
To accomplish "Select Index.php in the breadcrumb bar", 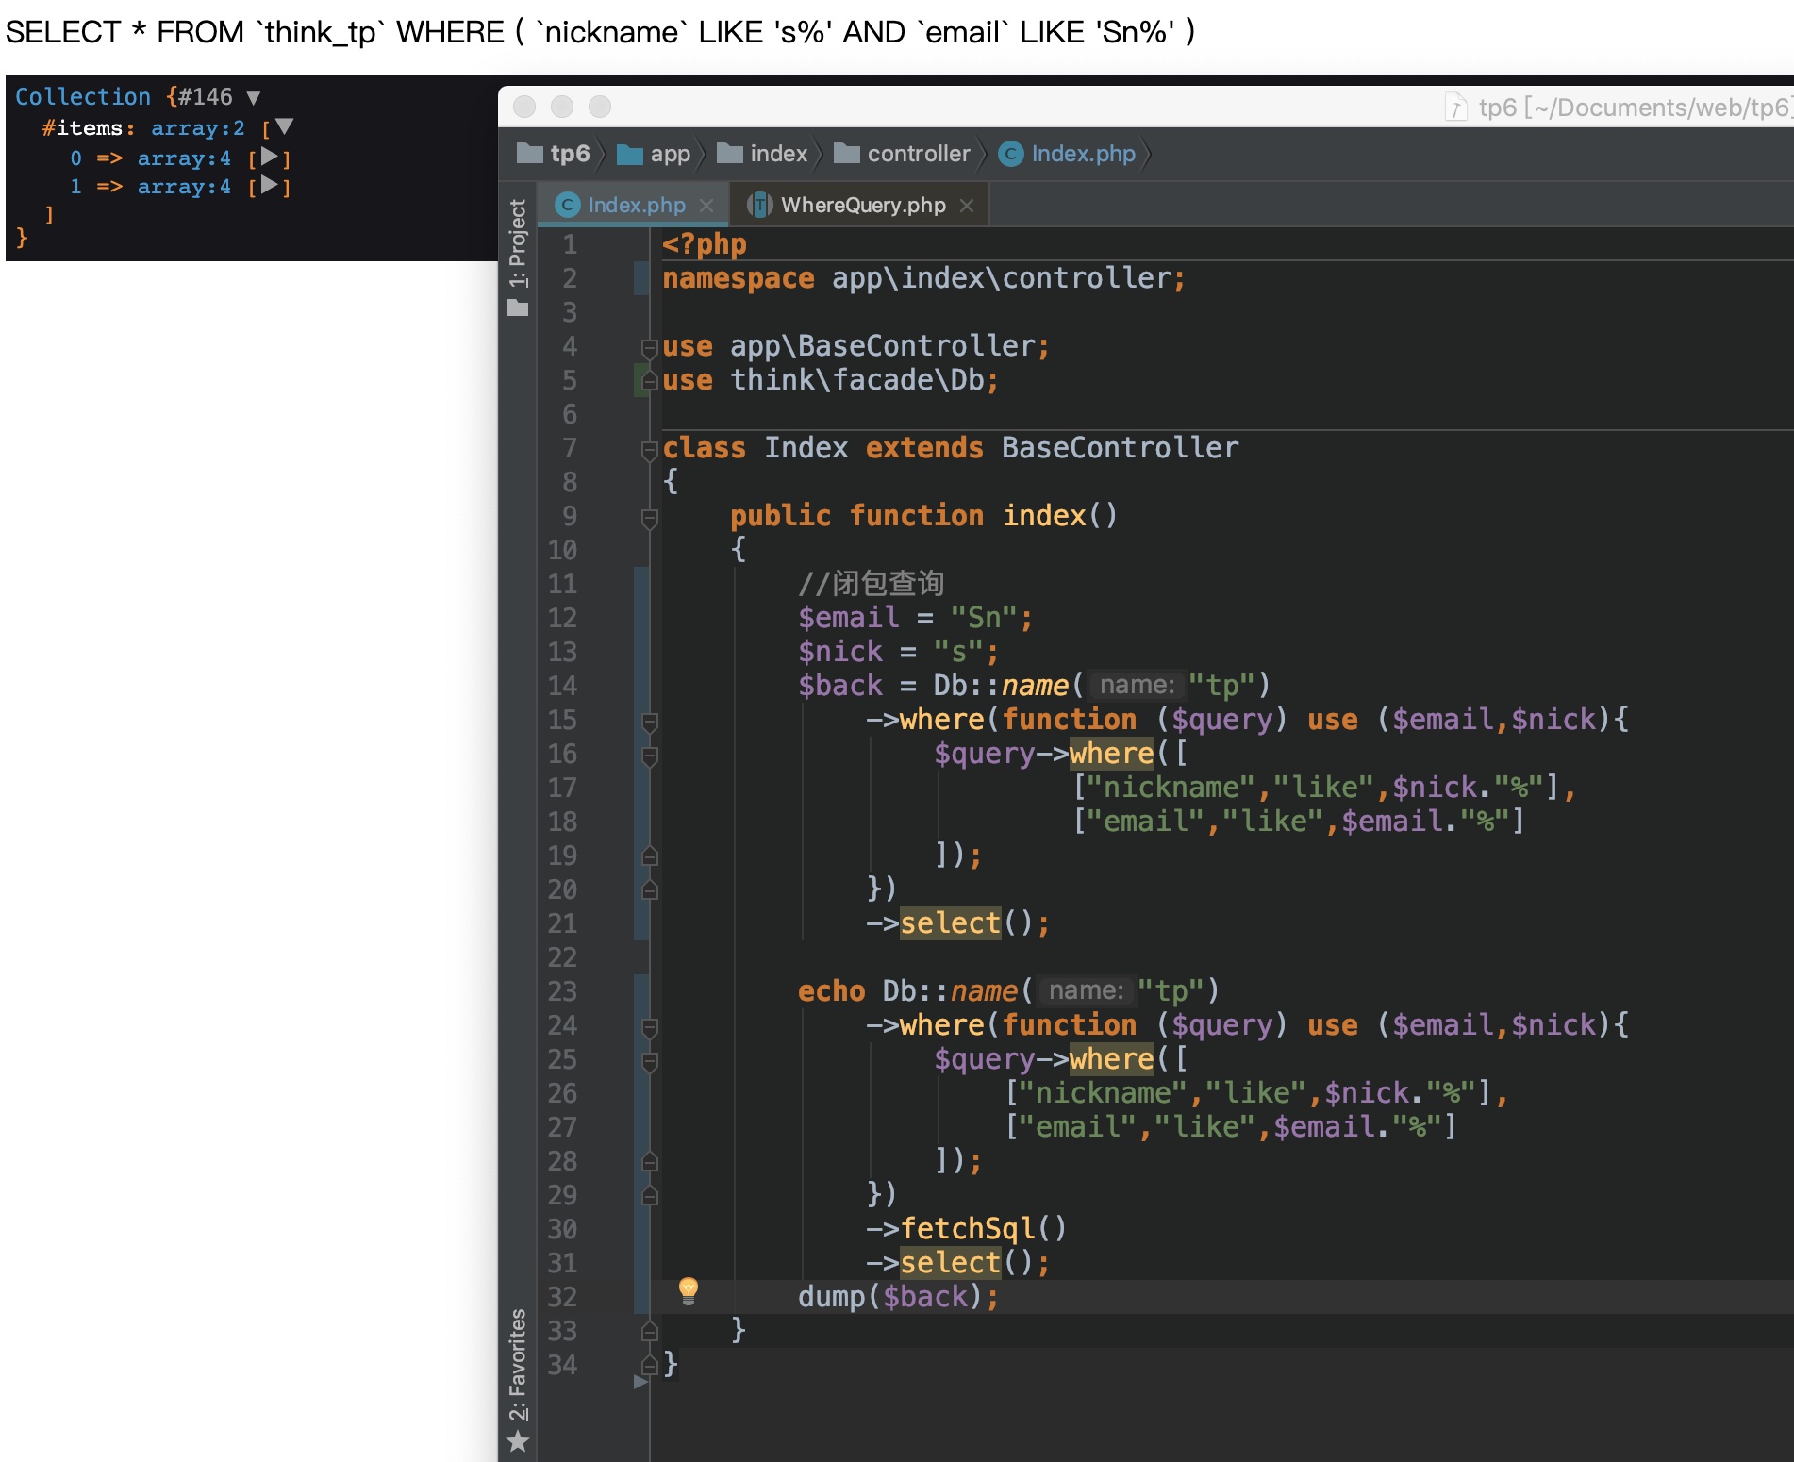I will pyautogui.click(x=1067, y=154).
